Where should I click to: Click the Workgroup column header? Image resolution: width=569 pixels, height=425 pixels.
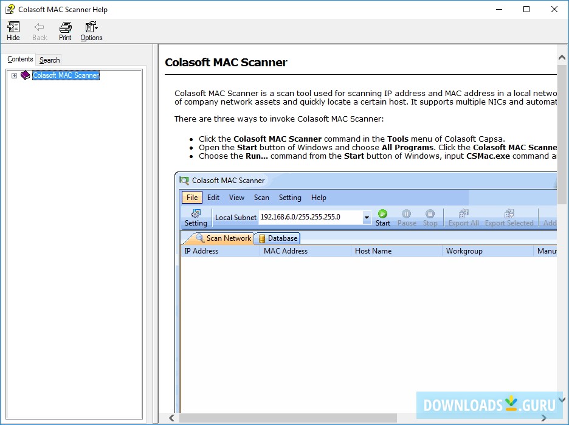coord(488,251)
